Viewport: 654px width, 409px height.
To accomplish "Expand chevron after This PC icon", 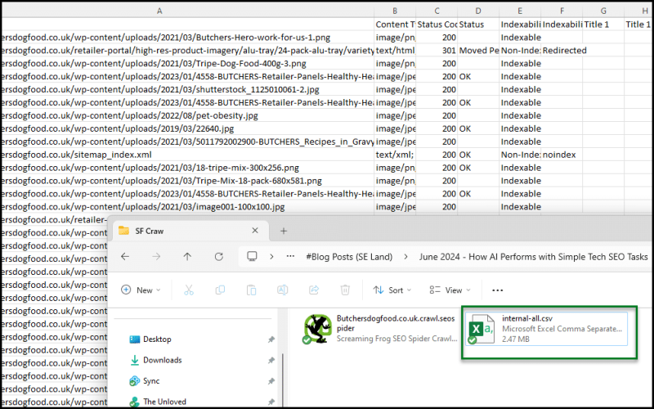I will tap(271, 257).
